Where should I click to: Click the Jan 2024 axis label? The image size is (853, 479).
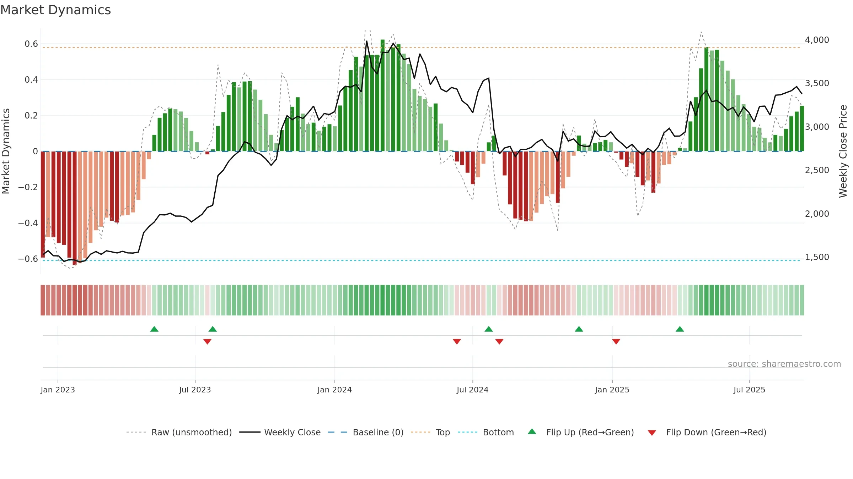pos(334,390)
